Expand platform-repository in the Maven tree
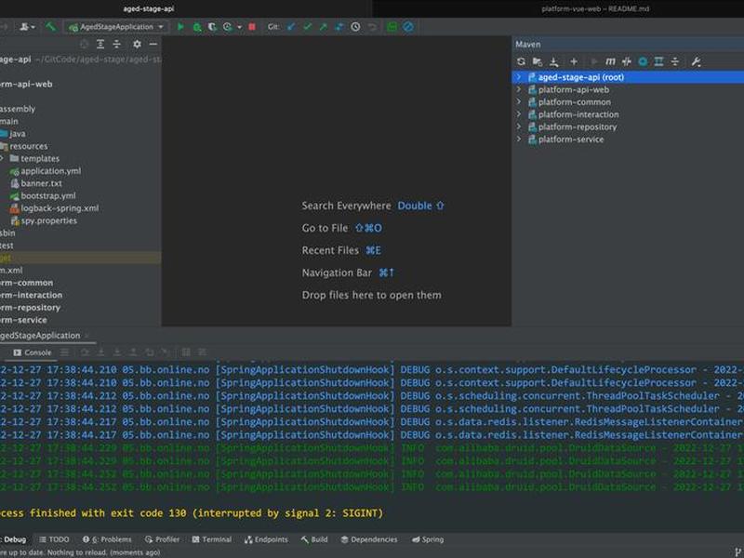744x558 pixels. point(519,126)
